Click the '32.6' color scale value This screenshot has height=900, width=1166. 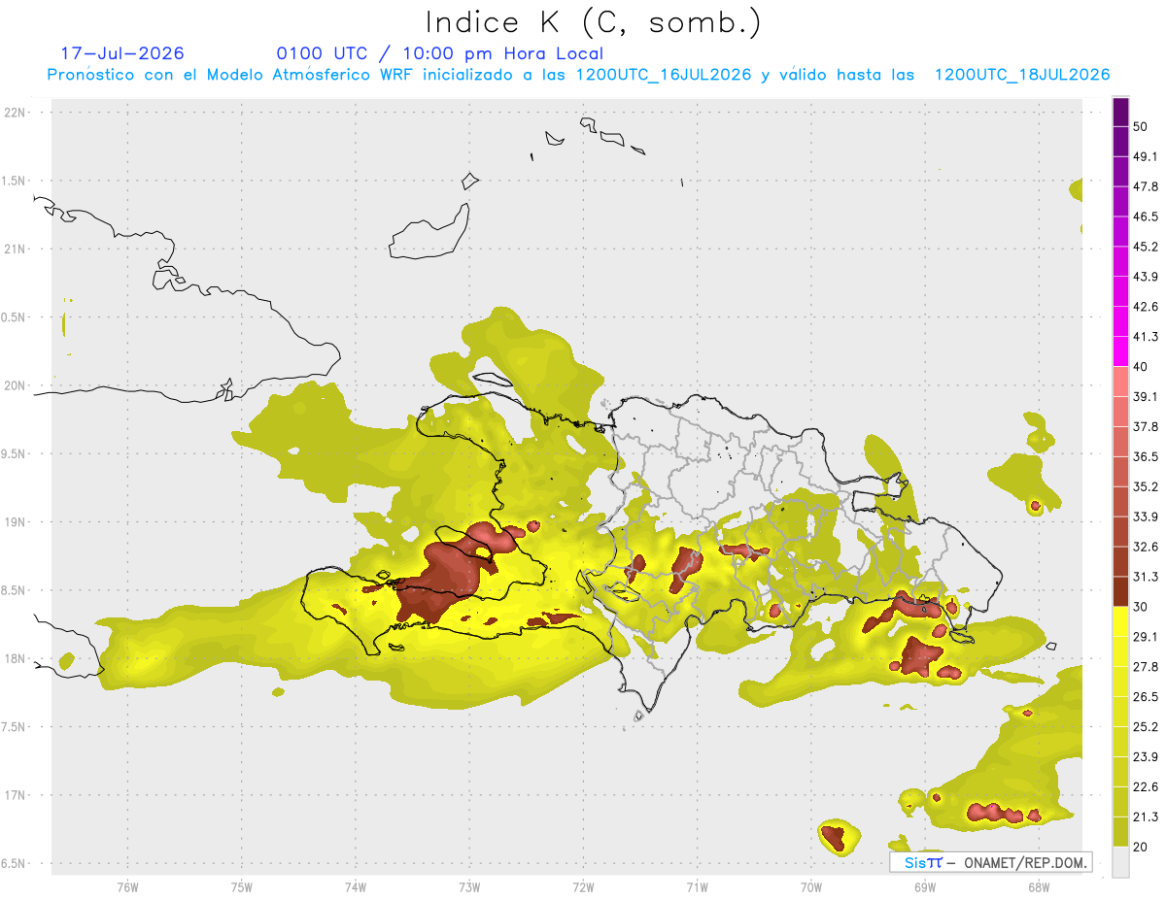(x=1146, y=547)
